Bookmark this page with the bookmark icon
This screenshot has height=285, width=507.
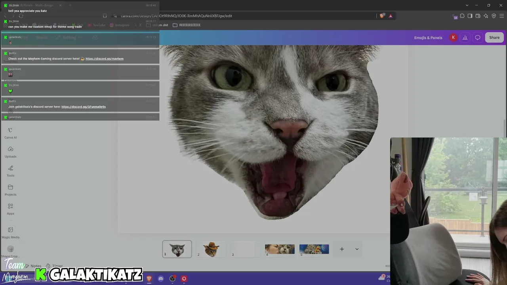pos(105,16)
